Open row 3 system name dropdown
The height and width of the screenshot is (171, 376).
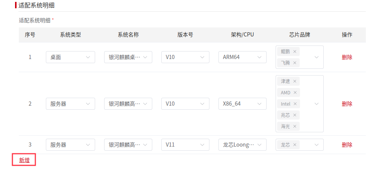pos(128,145)
